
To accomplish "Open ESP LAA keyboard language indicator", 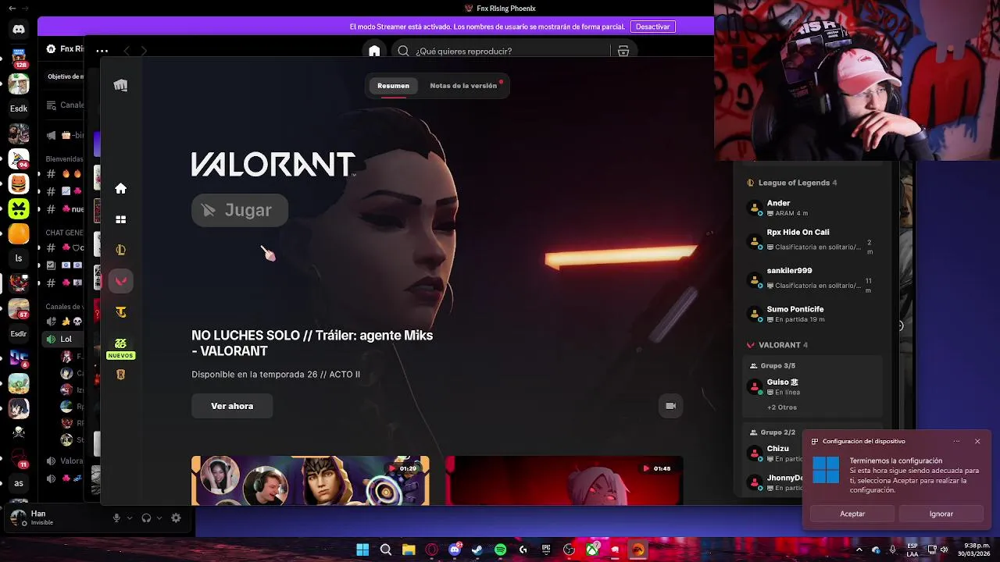I will [912, 550].
